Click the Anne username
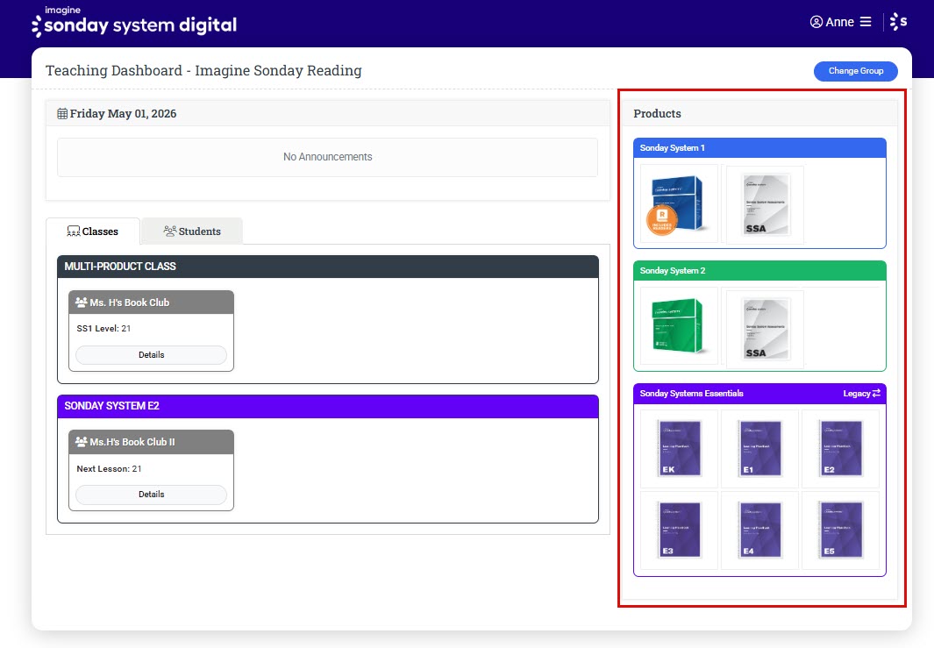 [840, 22]
